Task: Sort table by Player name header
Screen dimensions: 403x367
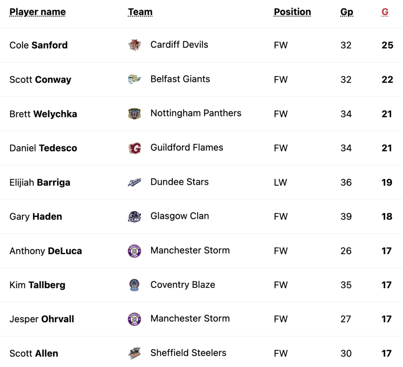Action: pyautogui.click(x=37, y=12)
